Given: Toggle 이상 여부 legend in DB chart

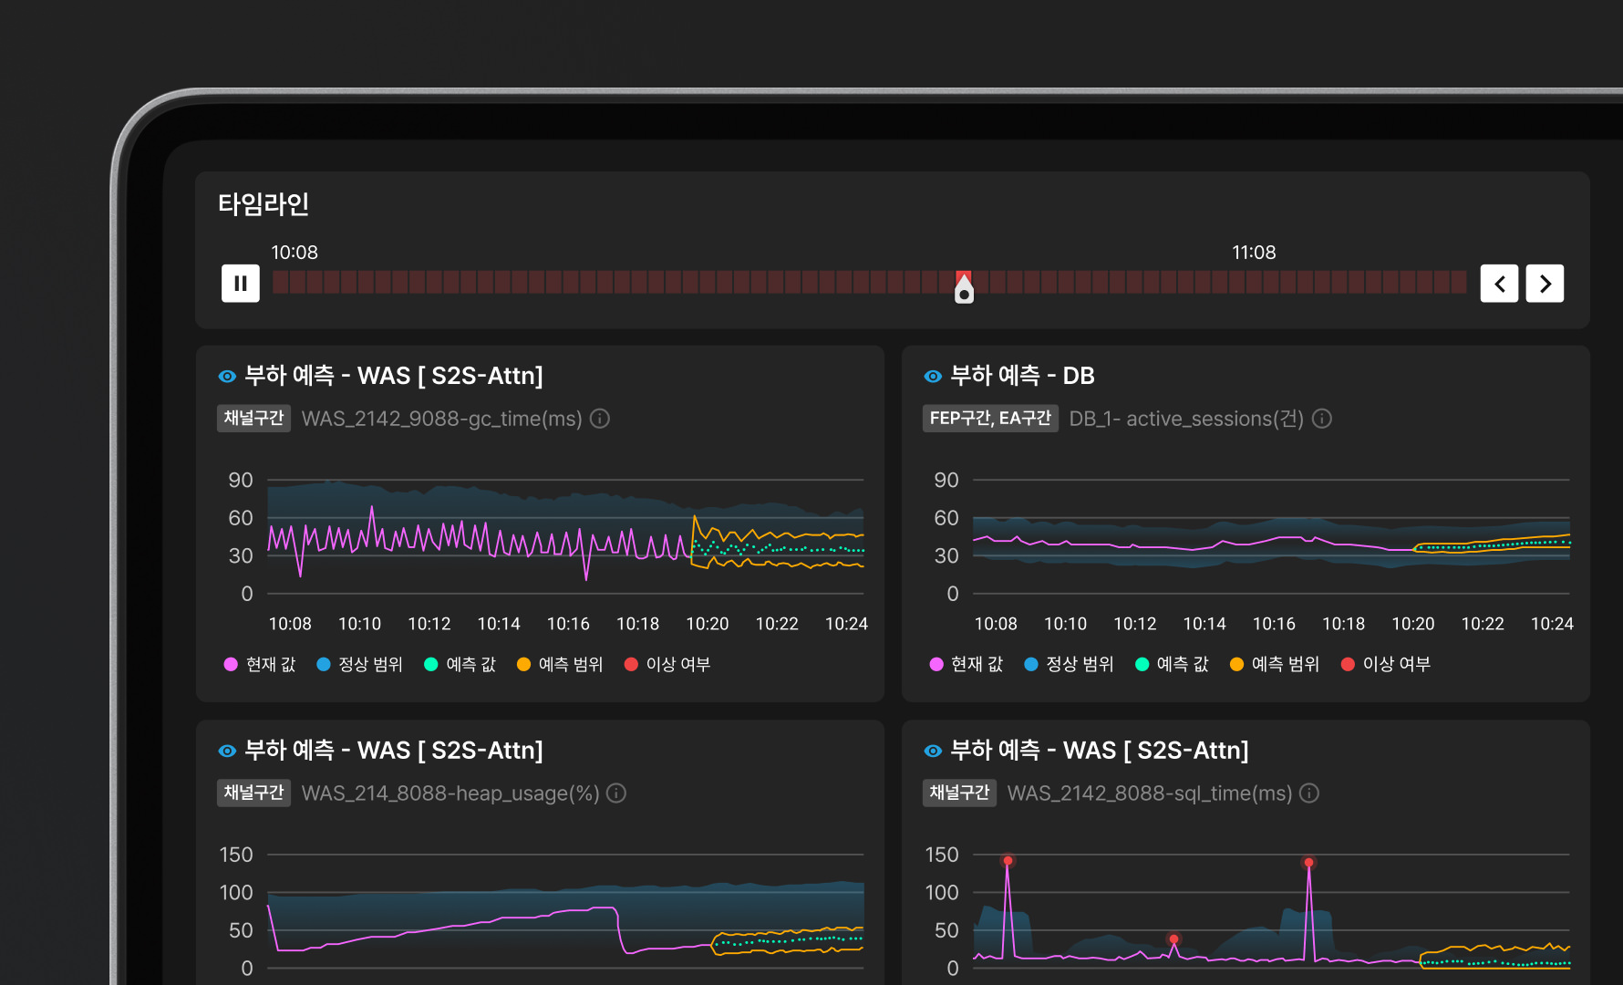Looking at the screenshot, I should (x=1386, y=665).
